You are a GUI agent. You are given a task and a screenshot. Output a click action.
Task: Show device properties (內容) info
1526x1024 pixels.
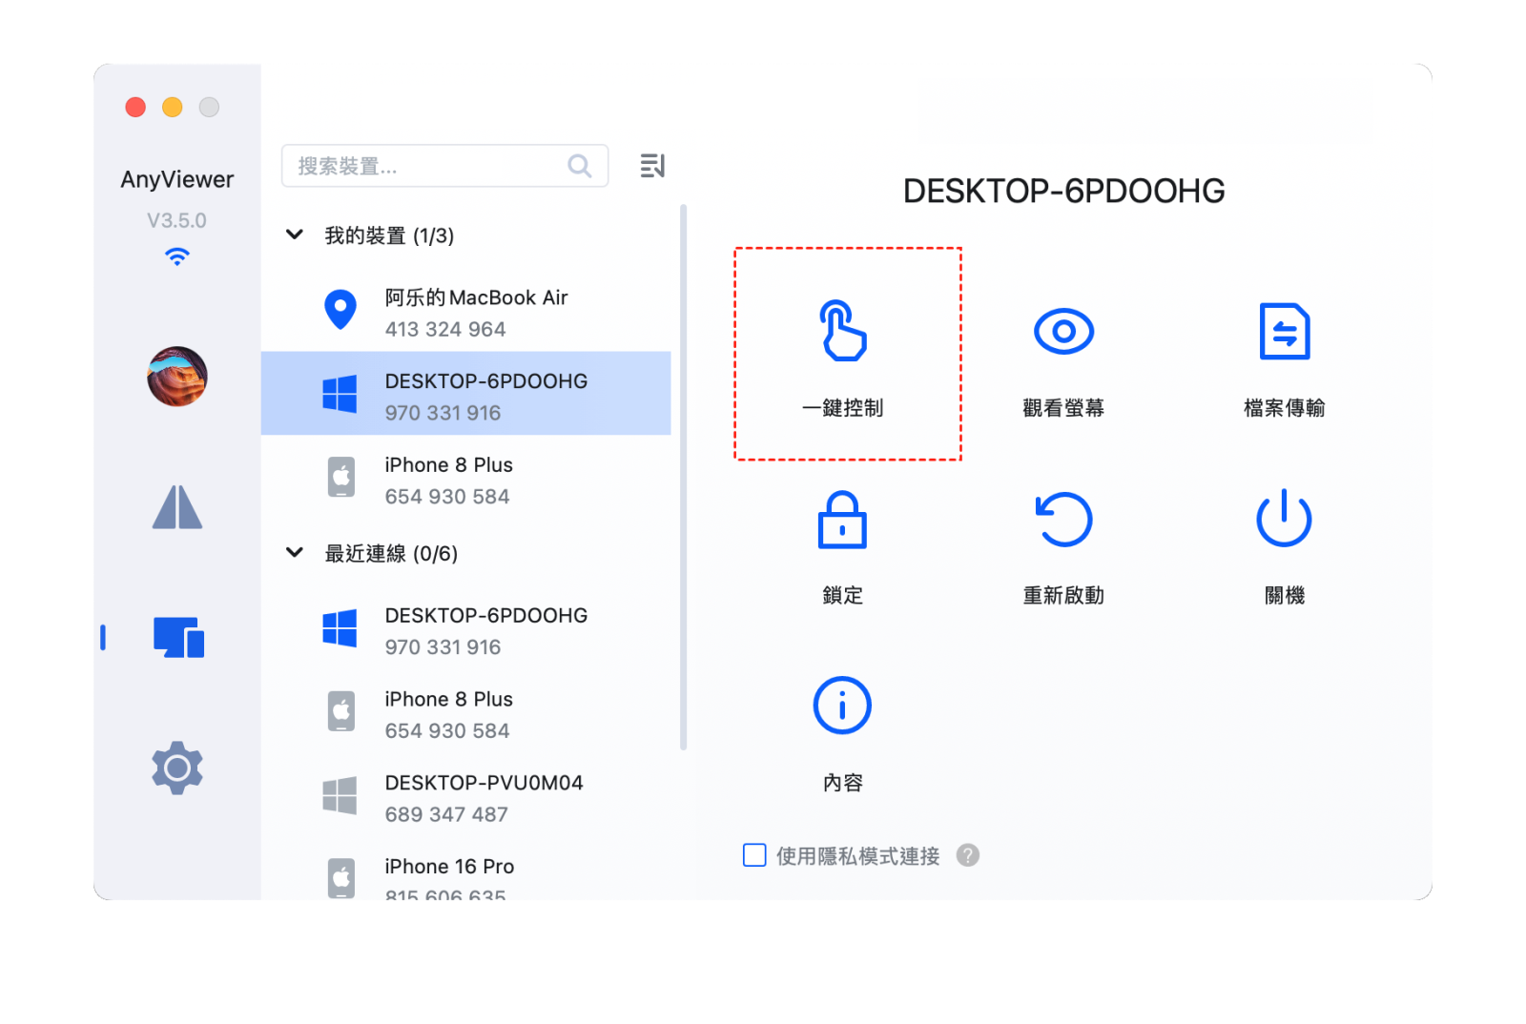pos(843,734)
